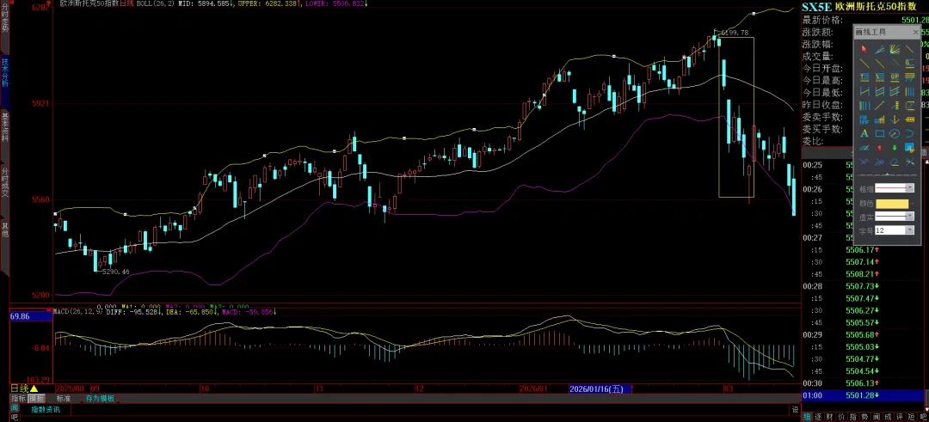Select the 5508.21 tick price row
This screenshot has height=422, width=929.
(863, 274)
